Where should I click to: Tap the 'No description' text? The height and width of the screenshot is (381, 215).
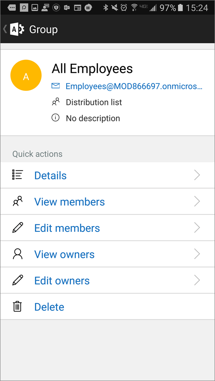(x=93, y=118)
